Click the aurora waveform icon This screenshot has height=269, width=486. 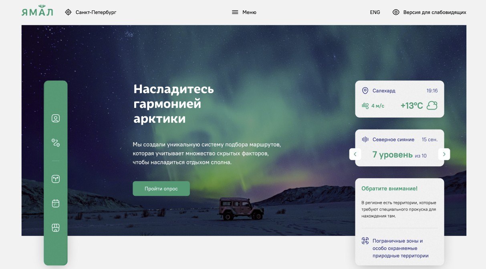pos(365,139)
